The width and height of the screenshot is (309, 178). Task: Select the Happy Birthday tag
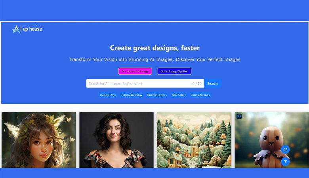coord(132,95)
